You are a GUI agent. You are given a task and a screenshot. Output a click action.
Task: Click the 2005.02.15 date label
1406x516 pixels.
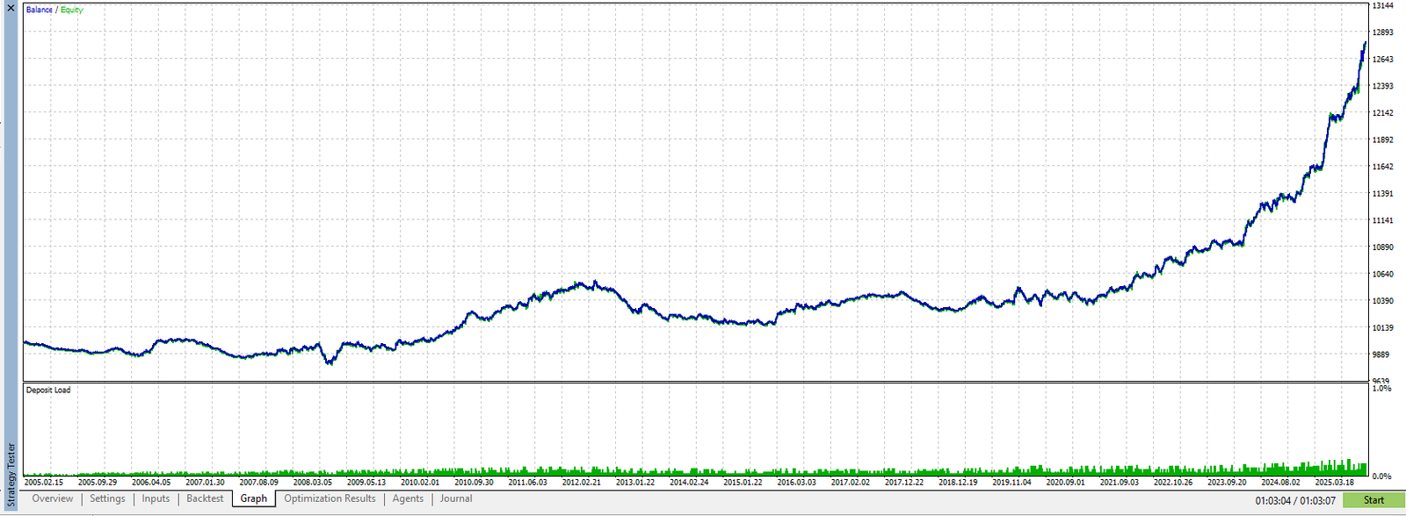[x=44, y=482]
